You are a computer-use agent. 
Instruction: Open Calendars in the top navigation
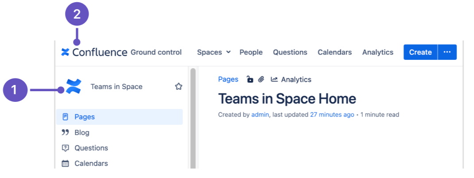(x=334, y=52)
